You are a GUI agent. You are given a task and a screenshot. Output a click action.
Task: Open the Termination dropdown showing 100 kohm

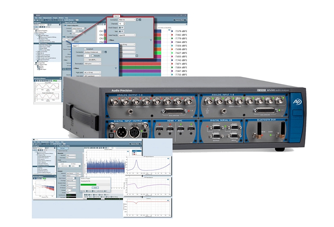(93, 64)
